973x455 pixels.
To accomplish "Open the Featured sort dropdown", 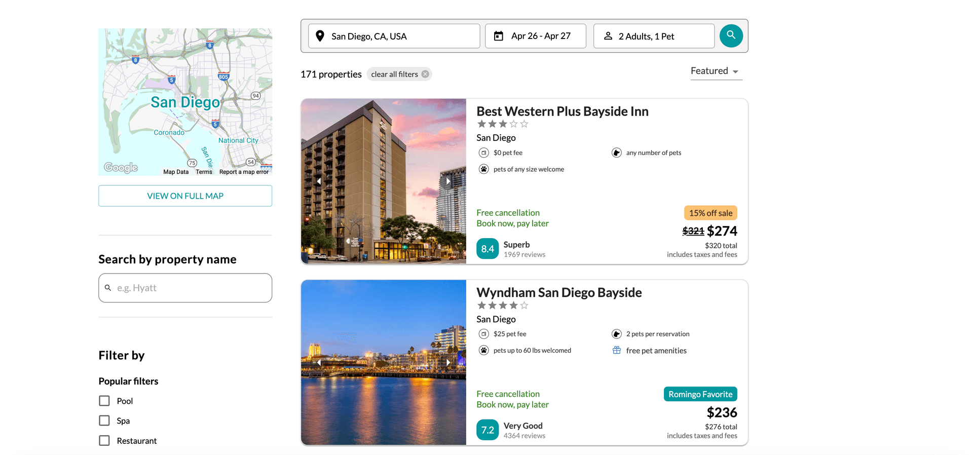I will 716,71.
